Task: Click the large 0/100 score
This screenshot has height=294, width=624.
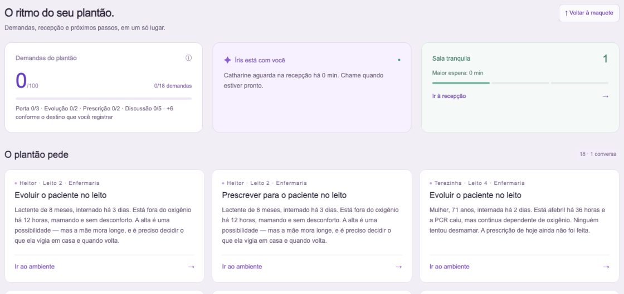Action: click(x=27, y=81)
